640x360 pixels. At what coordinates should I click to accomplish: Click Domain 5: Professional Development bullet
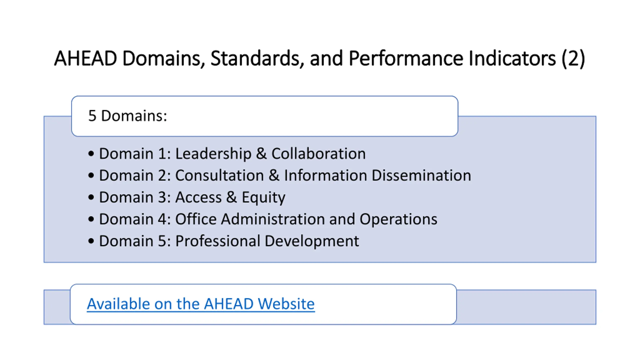[223, 241]
